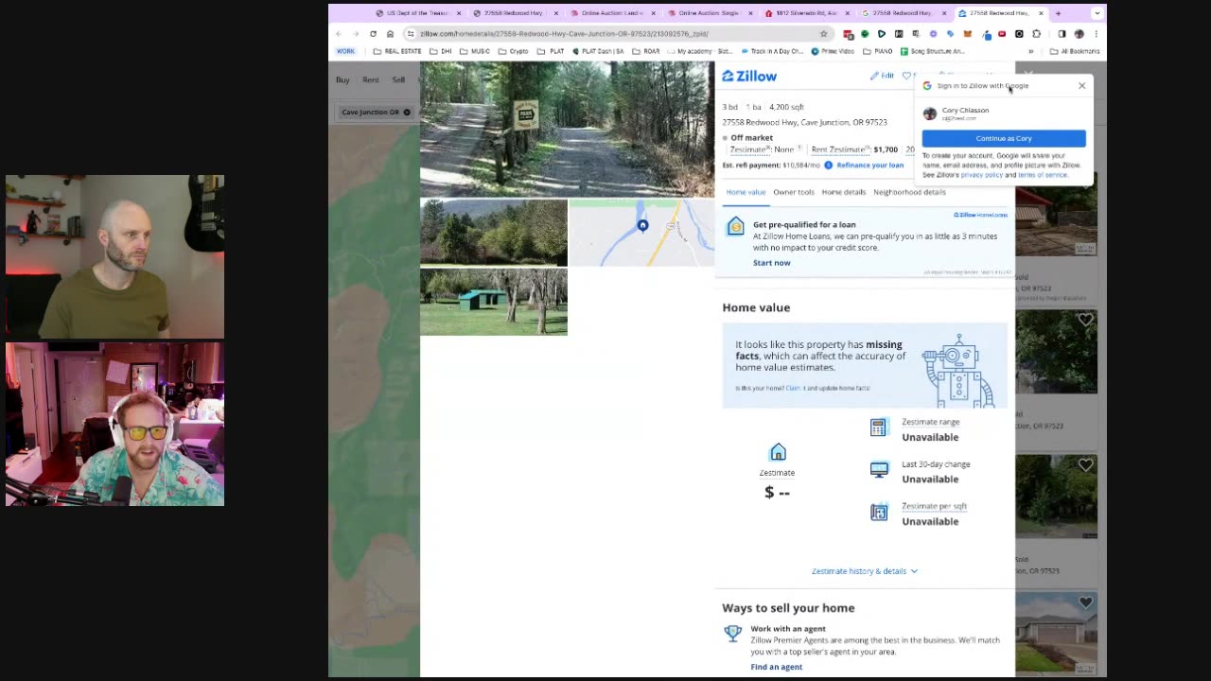Switch to Owner tools tab

click(x=793, y=192)
